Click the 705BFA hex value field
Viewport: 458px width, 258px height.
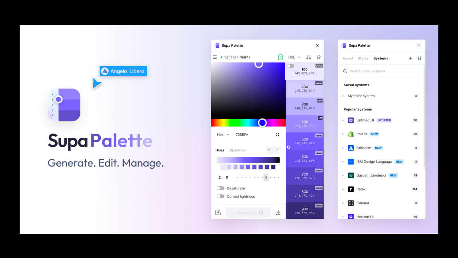click(x=242, y=135)
